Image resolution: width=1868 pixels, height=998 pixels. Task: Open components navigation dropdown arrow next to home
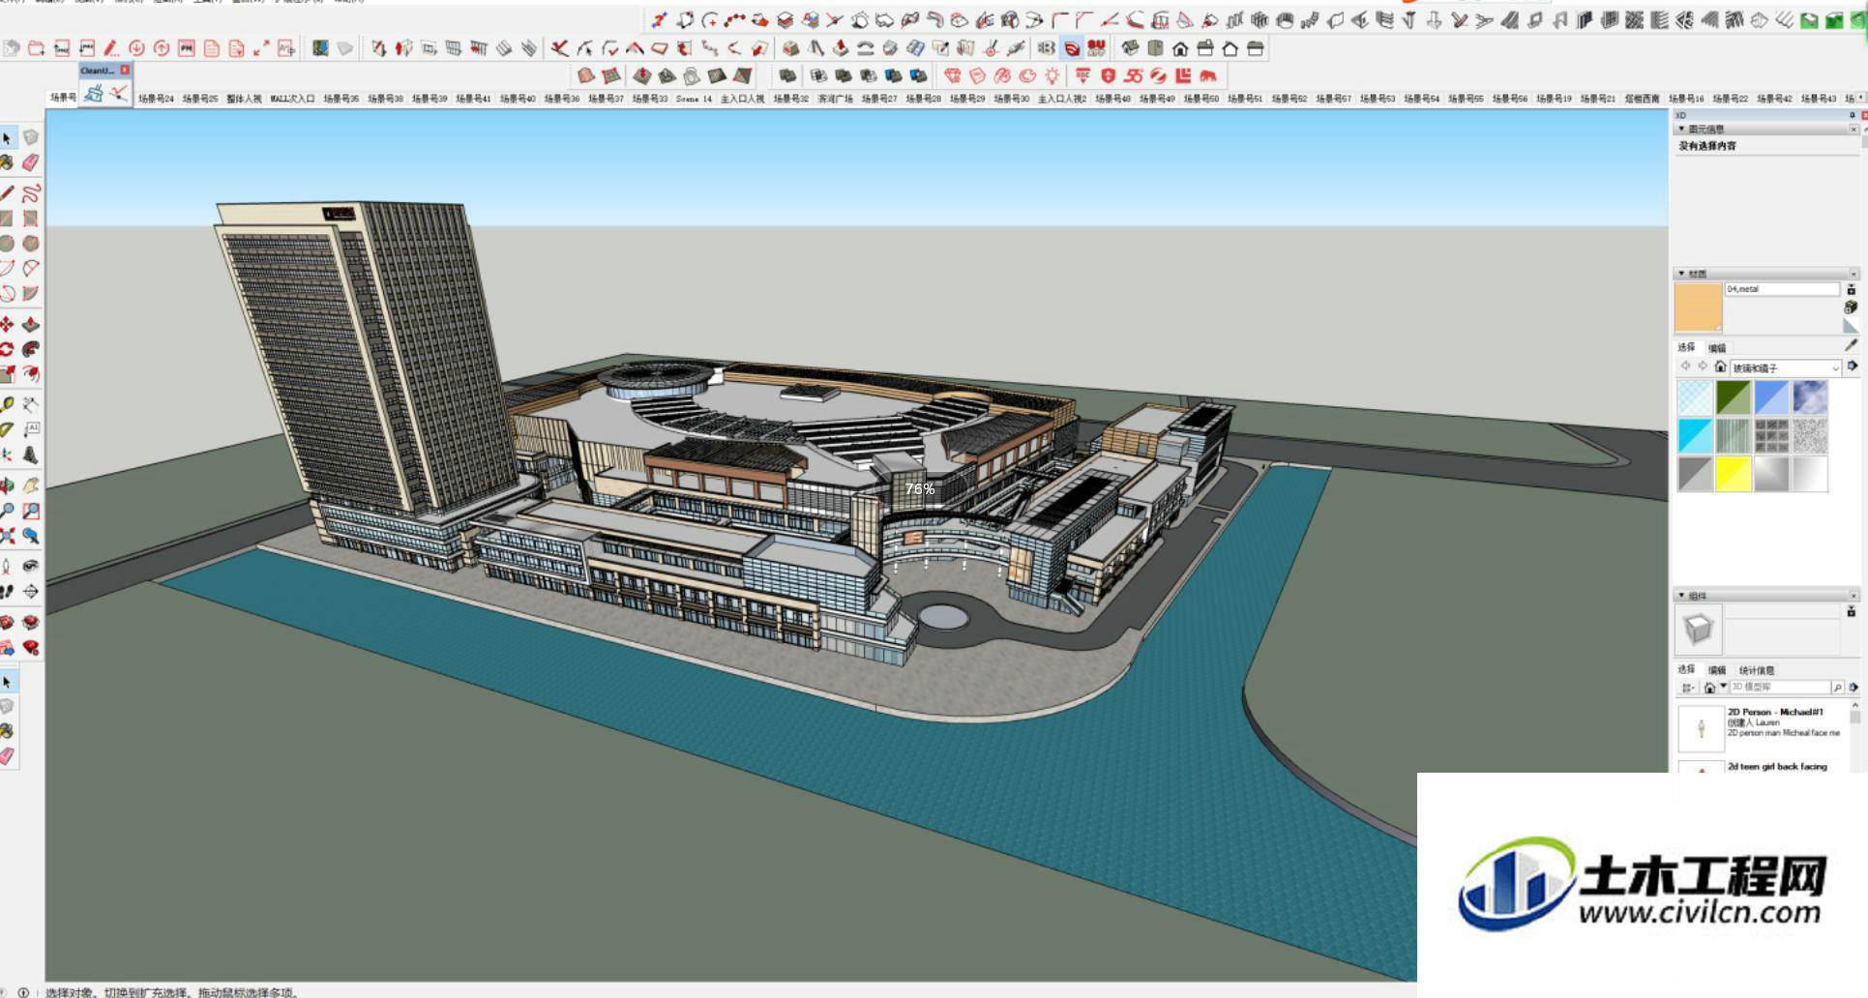click(1723, 687)
